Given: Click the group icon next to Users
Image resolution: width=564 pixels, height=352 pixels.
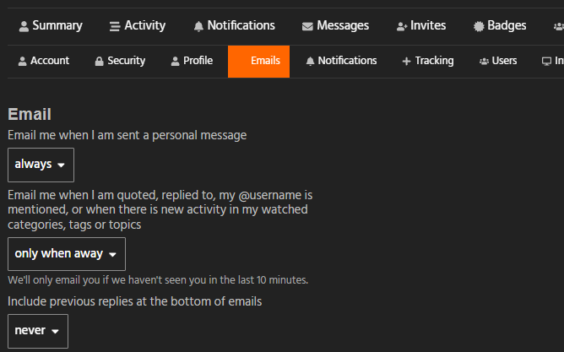Looking at the screenshot, I should [484, 62].
